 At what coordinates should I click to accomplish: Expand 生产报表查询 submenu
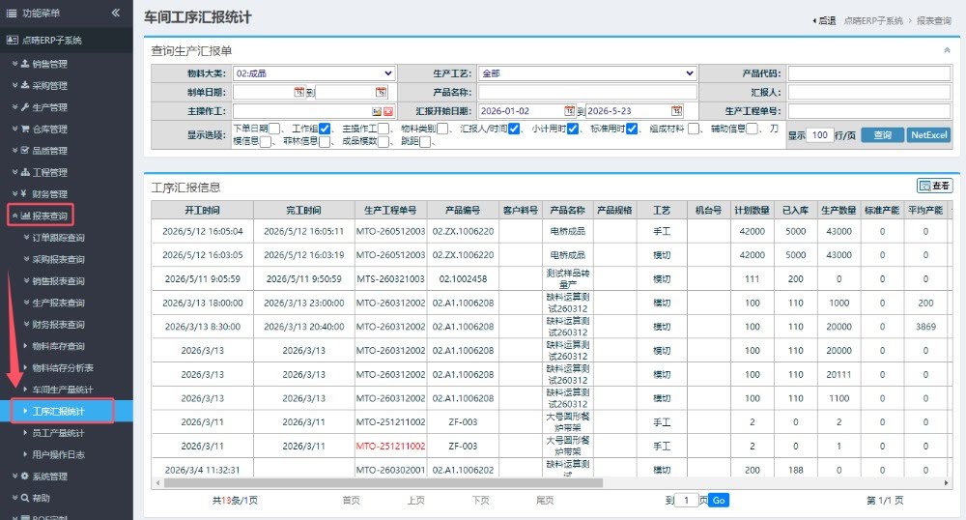[x=58, y=303]
